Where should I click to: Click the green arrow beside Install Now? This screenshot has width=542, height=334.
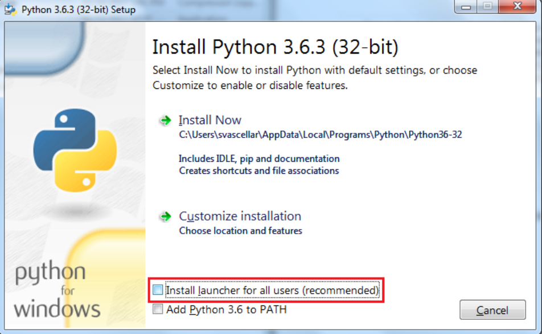165,120
